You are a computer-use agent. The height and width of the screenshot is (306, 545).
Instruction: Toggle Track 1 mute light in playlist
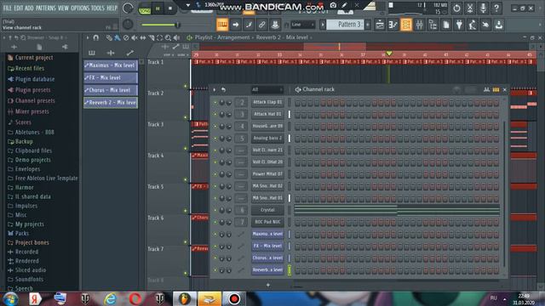point(186,86)
